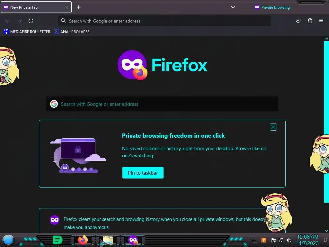Open the Extensions puzzle icon
Screen dimensions: 329x247
(x=310, y=21)
